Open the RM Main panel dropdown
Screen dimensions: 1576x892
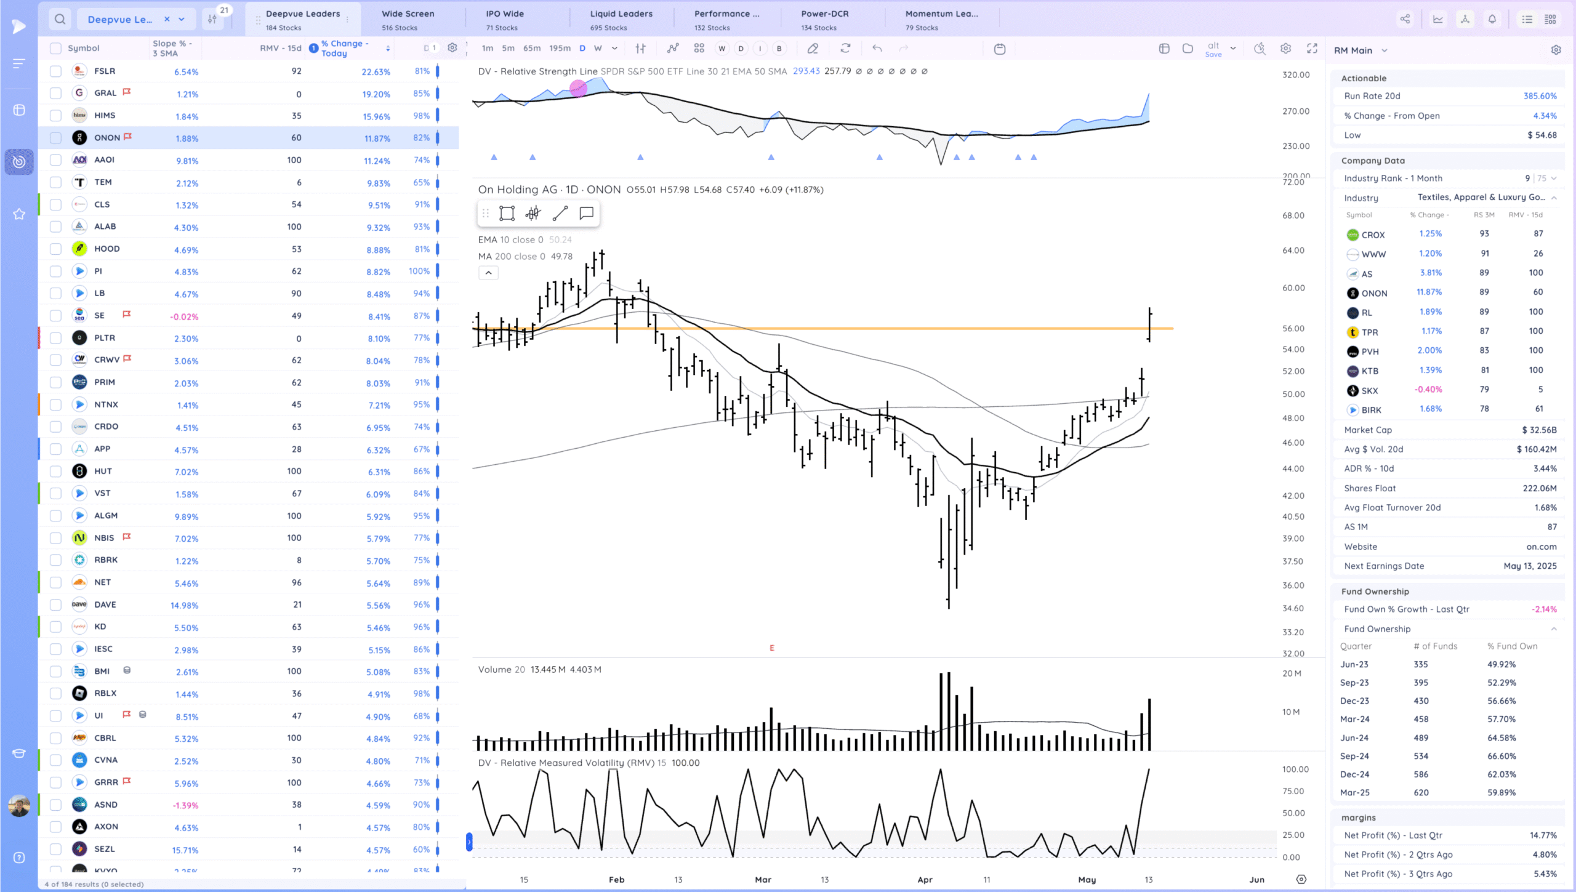pos(1384,50)
